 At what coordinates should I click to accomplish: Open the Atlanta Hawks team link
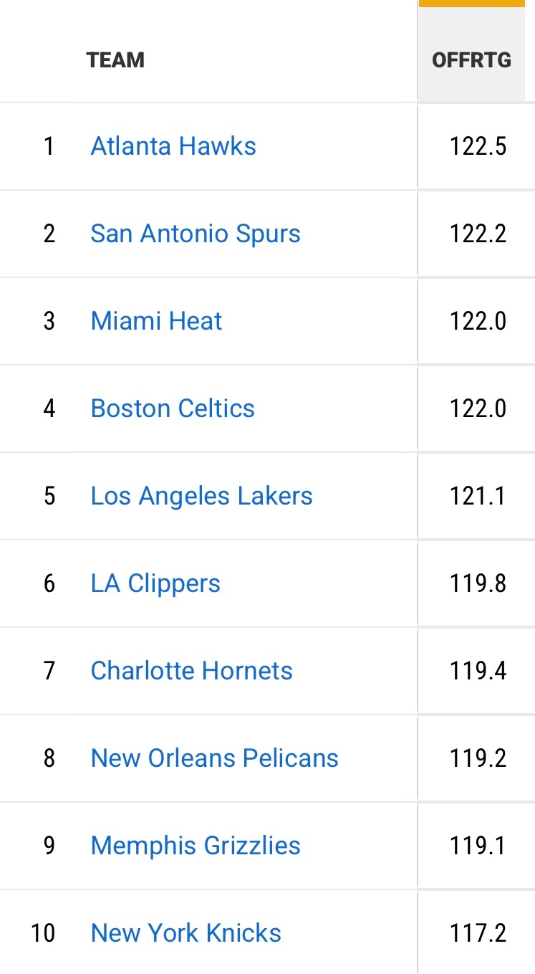pyautogui.click(x=173, y=146)
